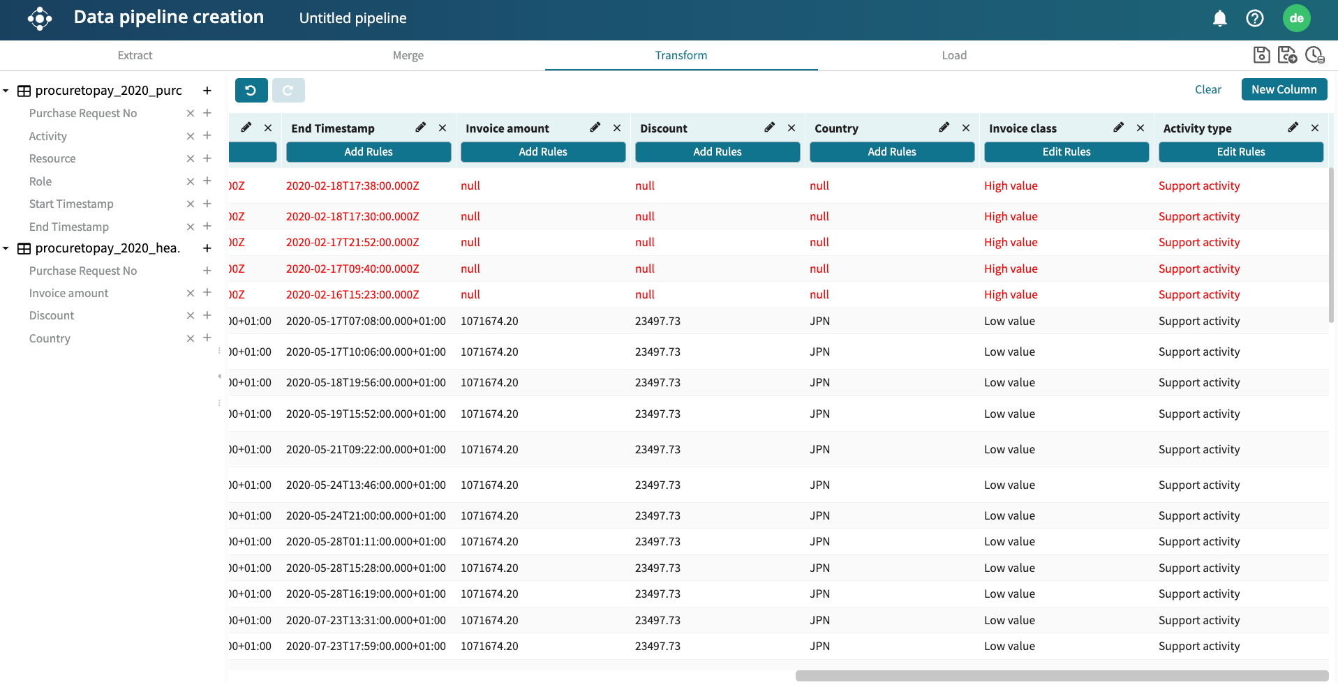Click the save pipeline icon
The image size is (1338, 687).
pos(1261,54)
